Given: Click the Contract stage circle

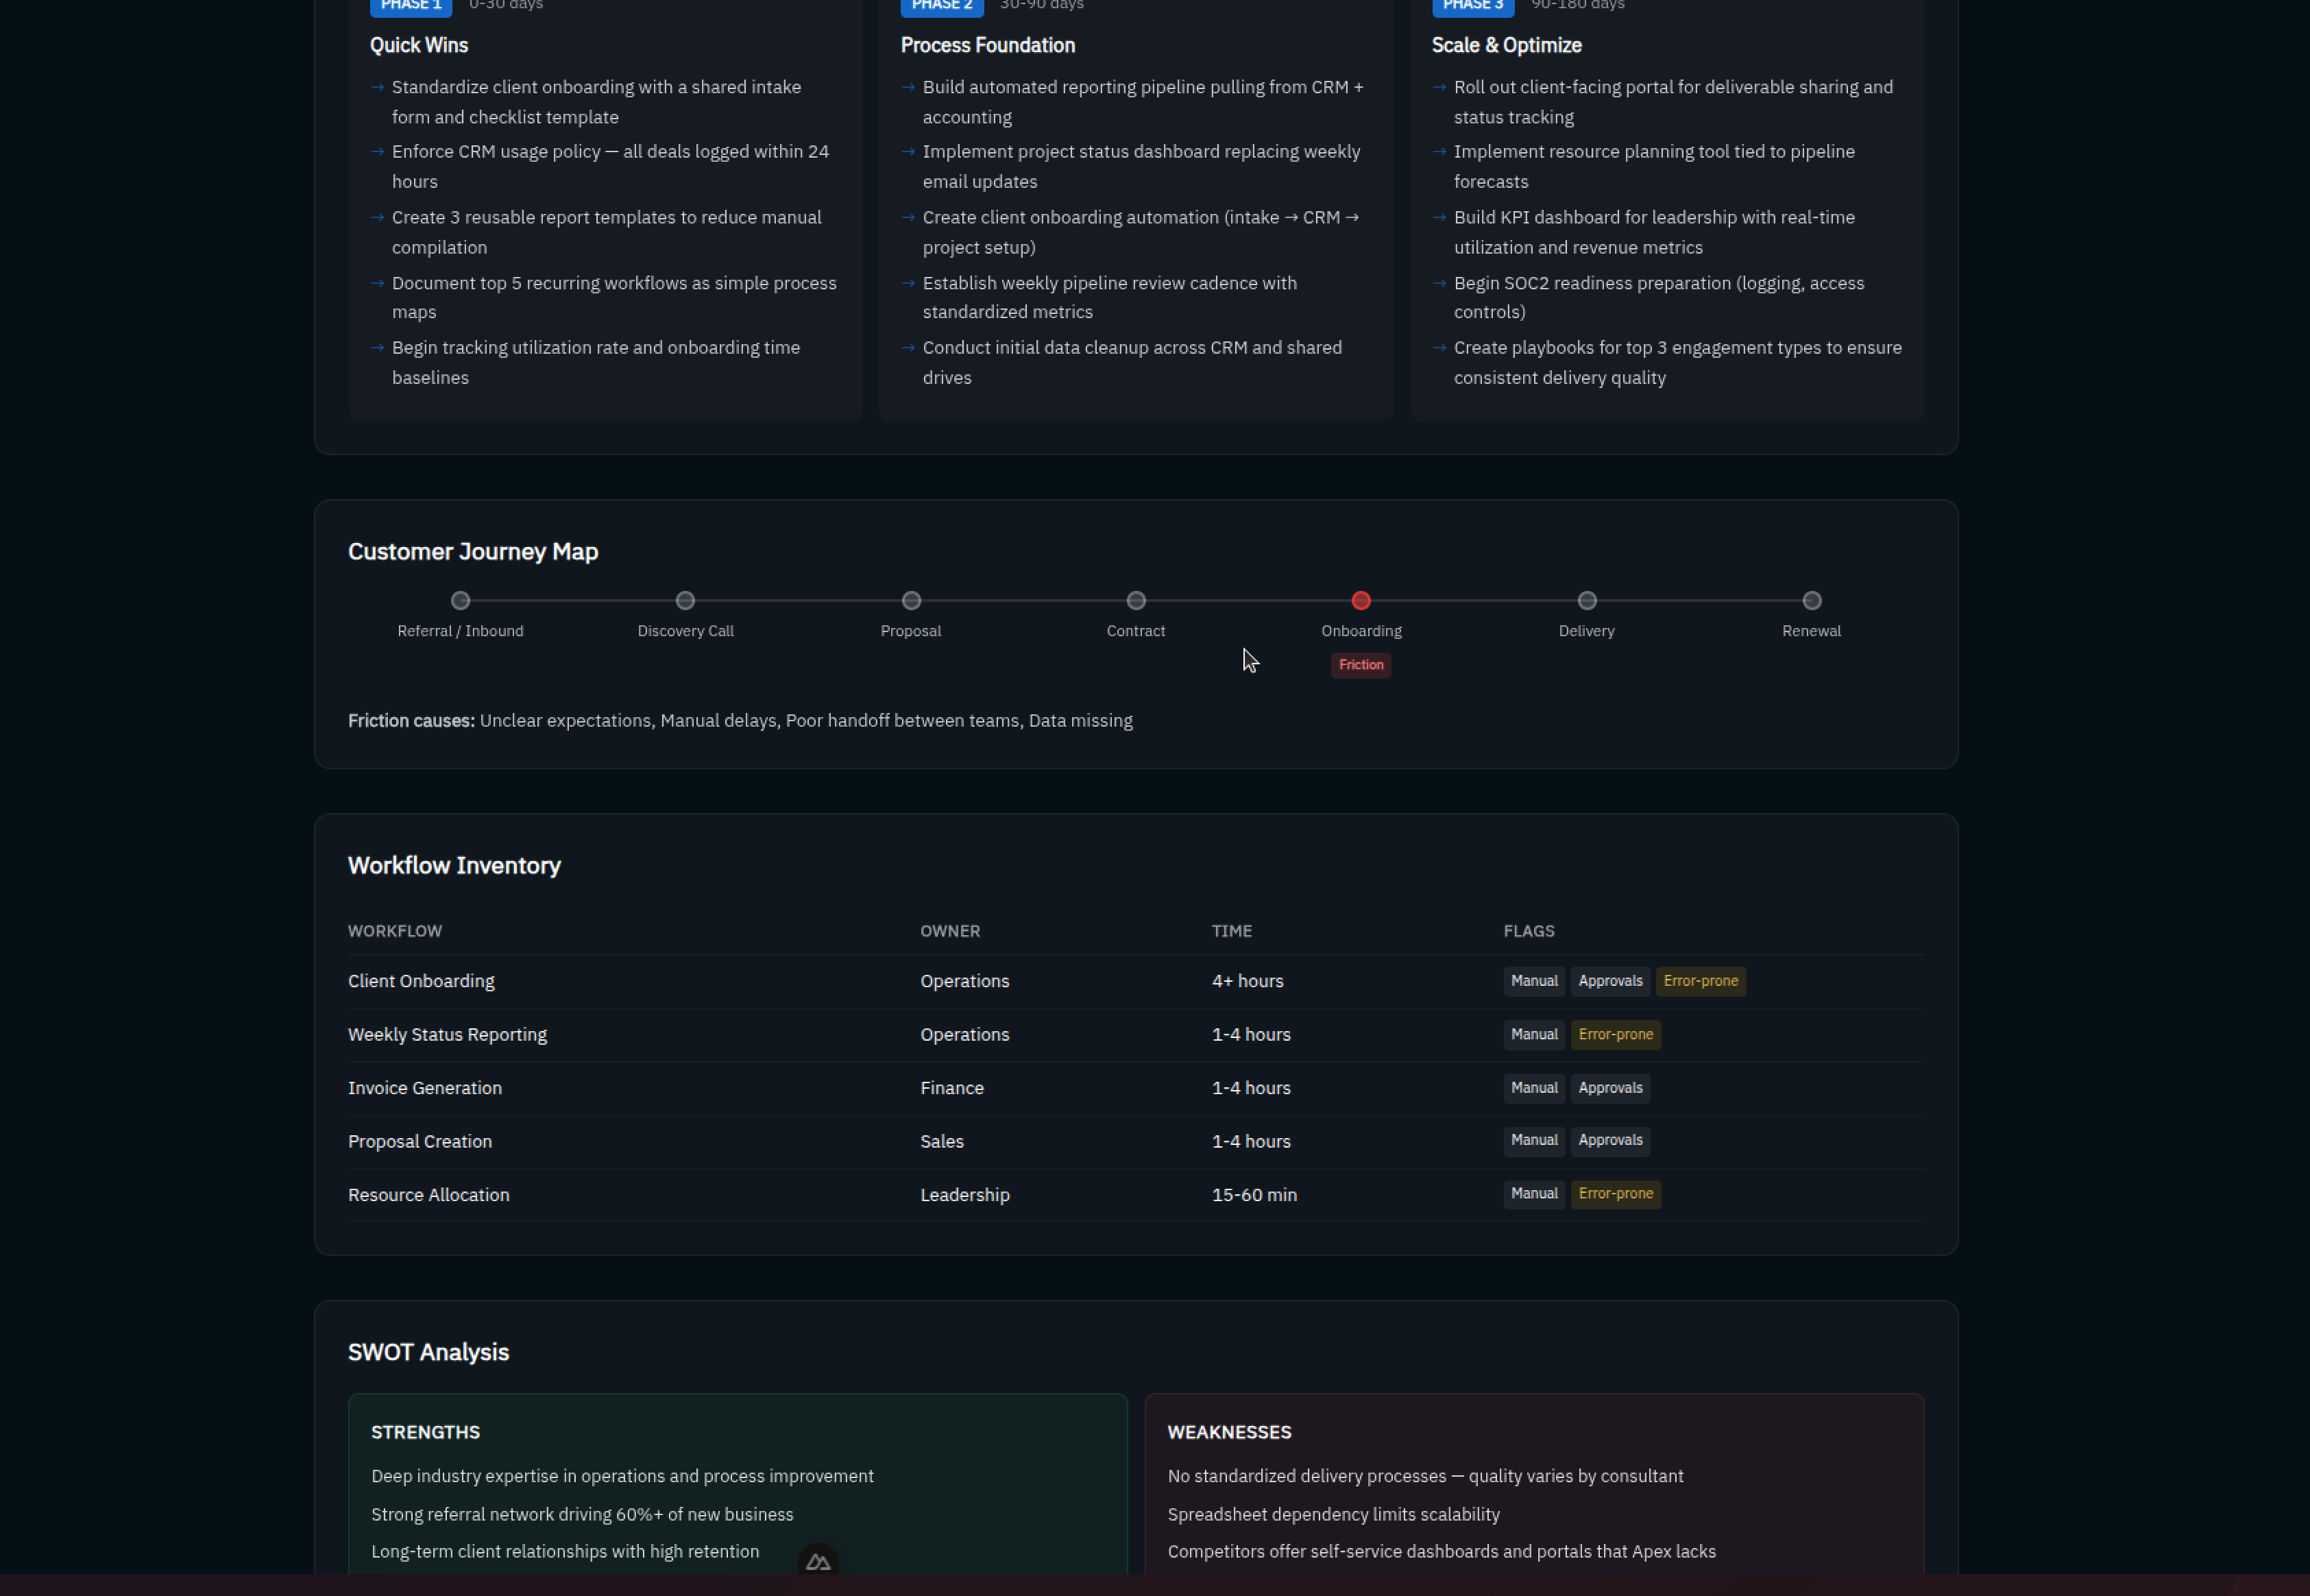Looking at the screenshot, I should [x=1136, y=601].
